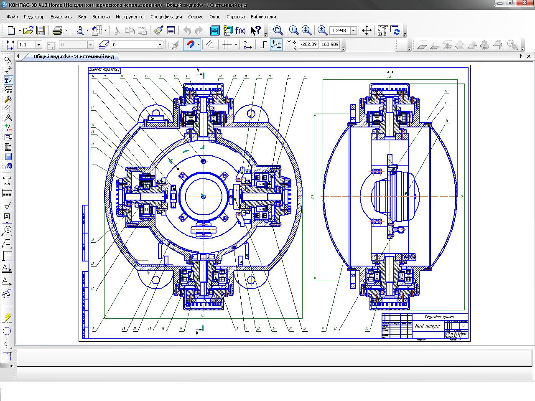Viewport: 535px width, 401px height.
Task: Open a file using the folder icon
Action: point(28,30)
